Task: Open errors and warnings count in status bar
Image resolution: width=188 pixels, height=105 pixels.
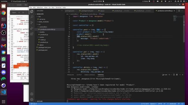Action: click(x=33, y=104)
